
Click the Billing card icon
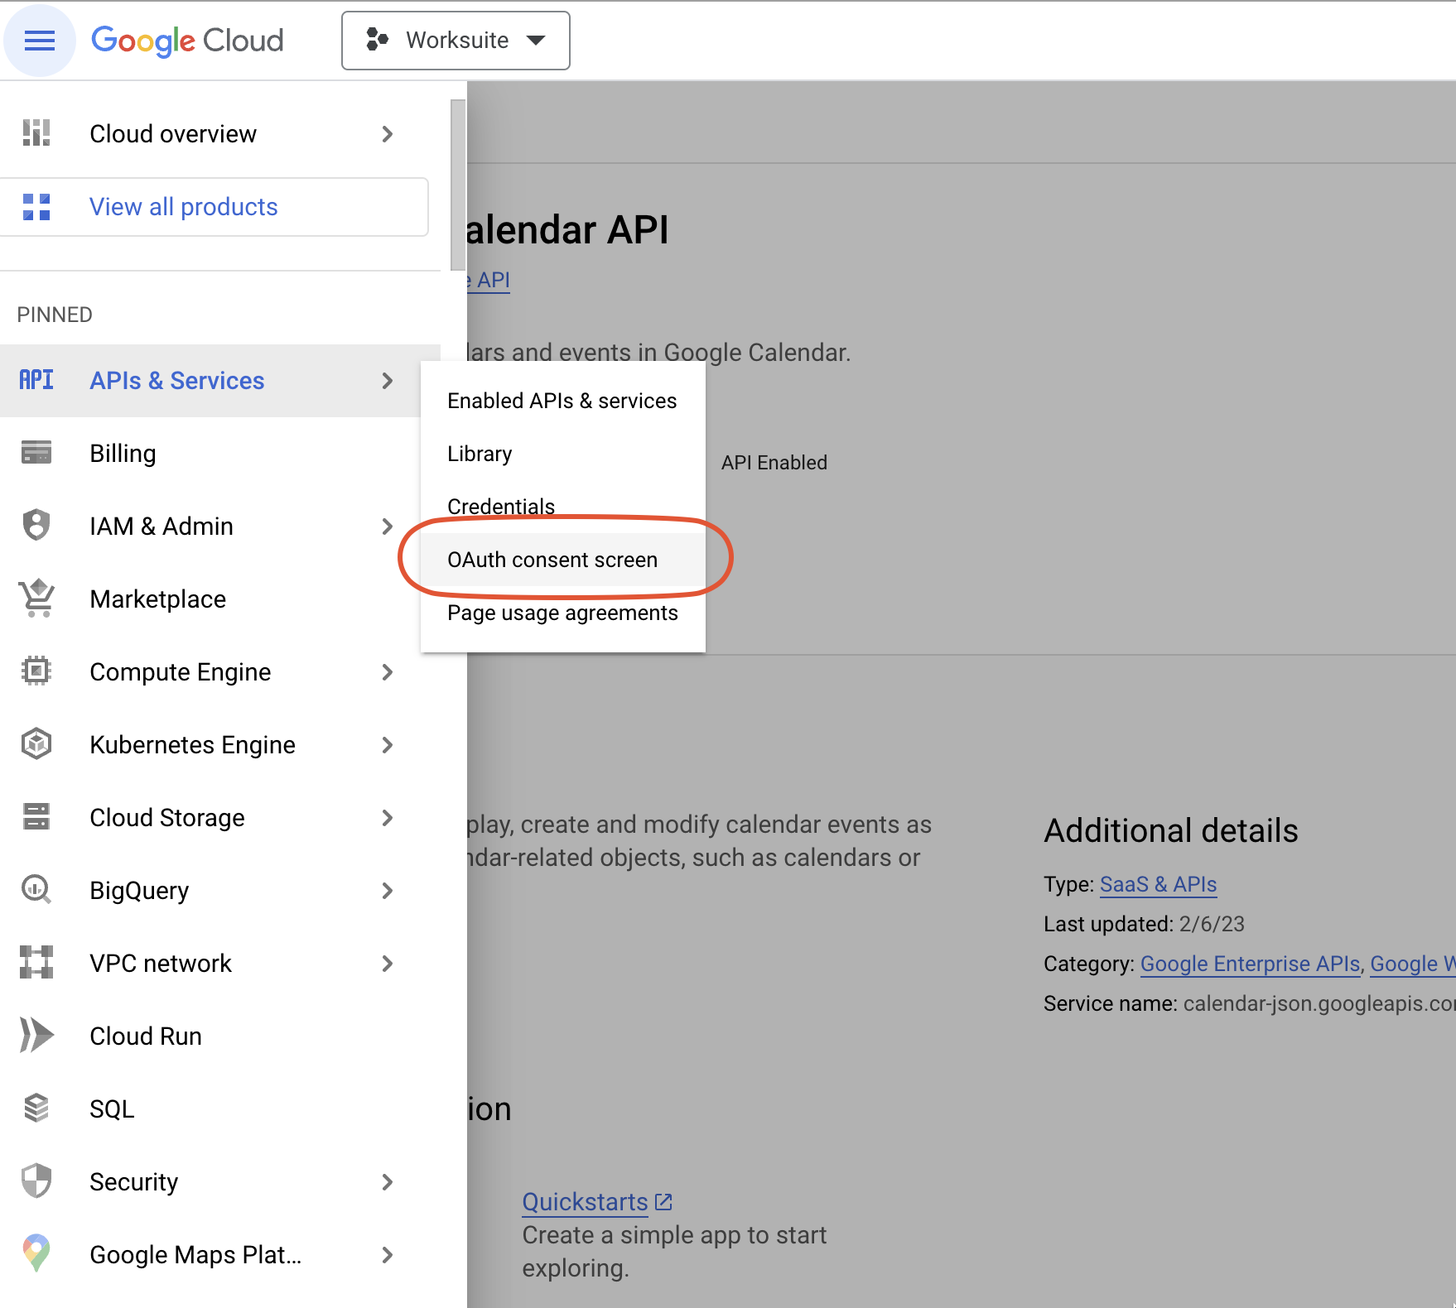[36, 453]
